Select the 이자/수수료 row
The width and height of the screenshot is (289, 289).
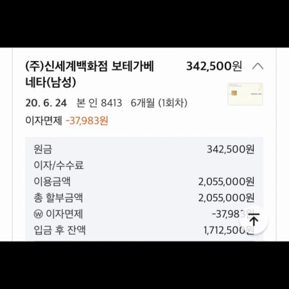click(144, 165)
